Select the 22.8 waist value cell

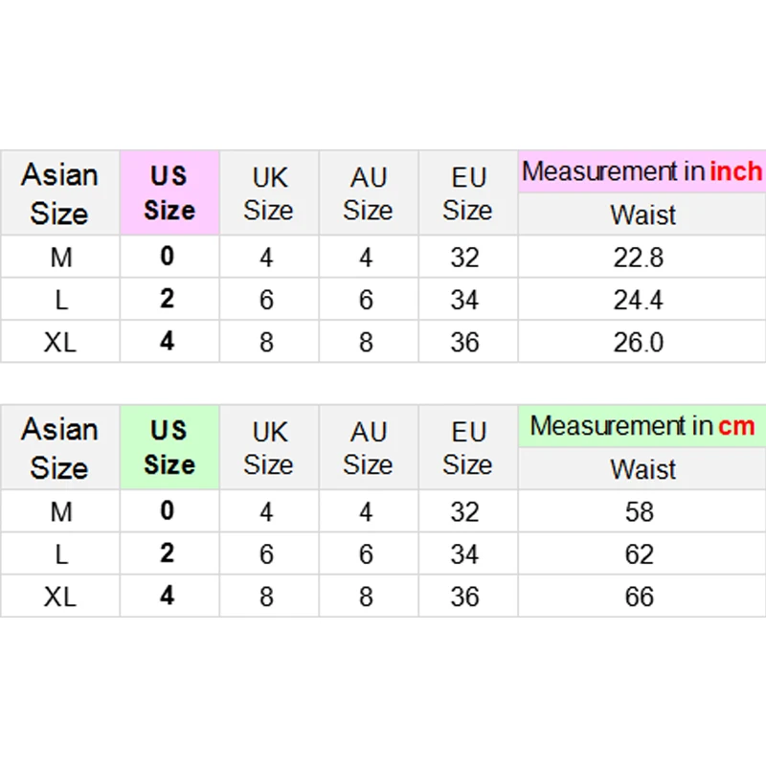[x=639, y=258]
